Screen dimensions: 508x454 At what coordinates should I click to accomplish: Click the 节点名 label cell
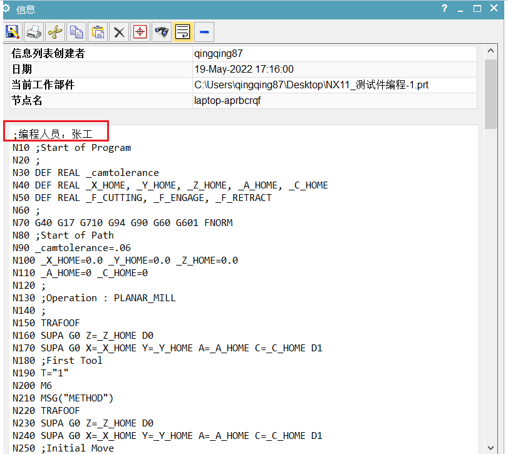[101, 100]
